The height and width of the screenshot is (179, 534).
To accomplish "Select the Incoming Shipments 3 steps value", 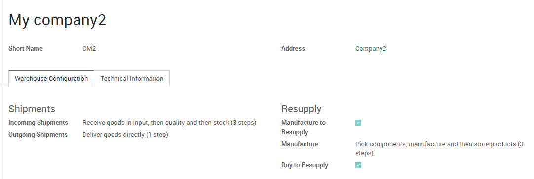I will pyautogui.click(x=169, y=122).
